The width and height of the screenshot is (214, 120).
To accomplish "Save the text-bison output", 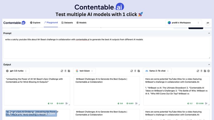I will pyautogui.click(x=139, y=71).
